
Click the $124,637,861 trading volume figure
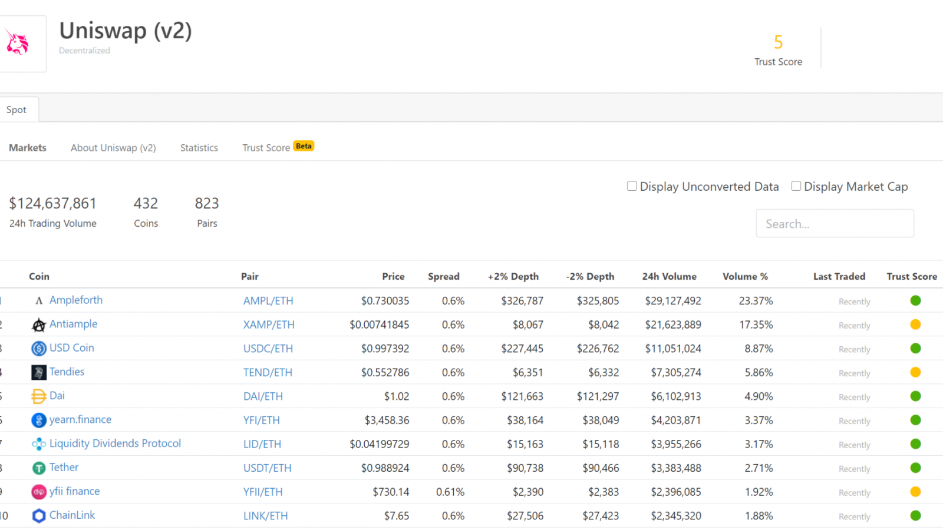tap(52, 203)
